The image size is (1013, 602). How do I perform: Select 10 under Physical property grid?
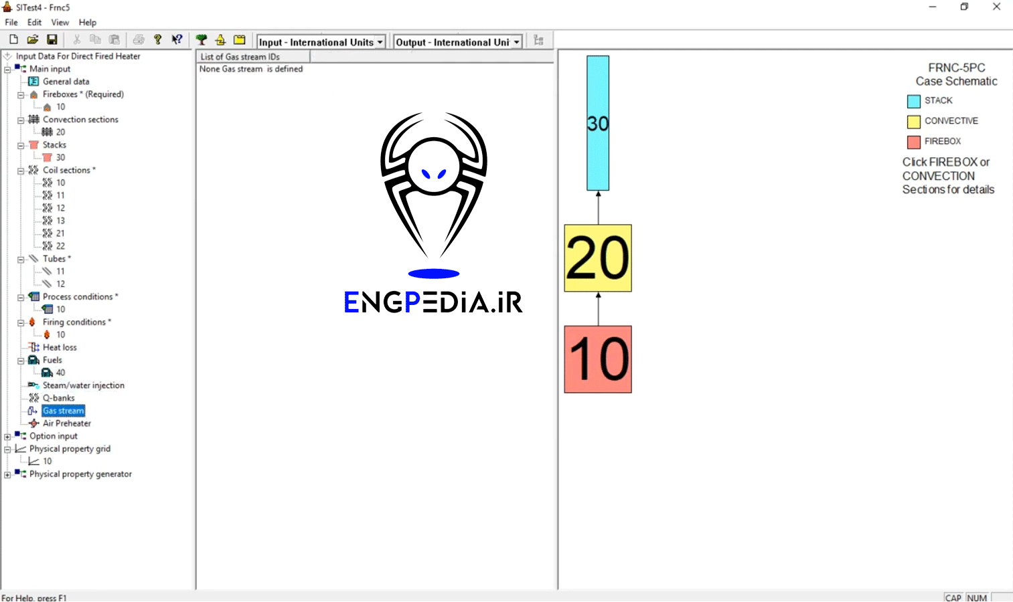47,462
